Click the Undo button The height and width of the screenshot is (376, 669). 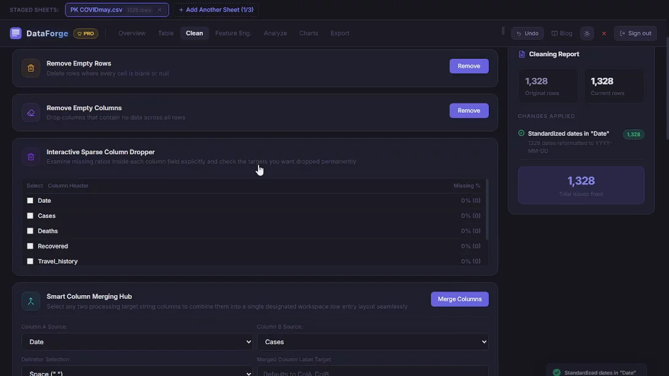coord(527,33)
